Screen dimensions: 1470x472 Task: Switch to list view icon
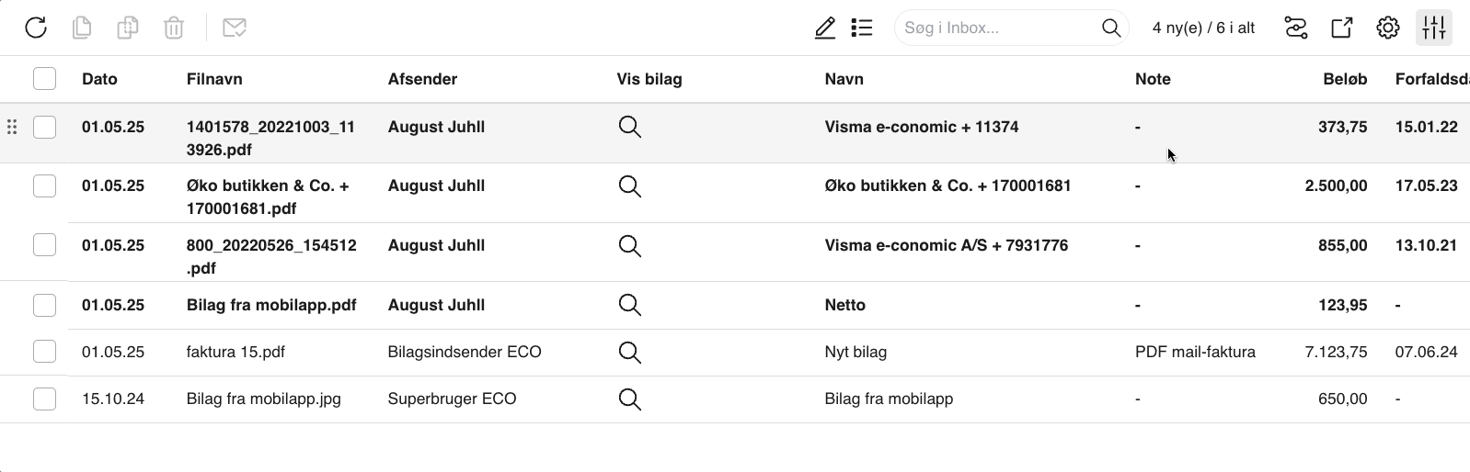pyautogui.click(x=862, y=28)
